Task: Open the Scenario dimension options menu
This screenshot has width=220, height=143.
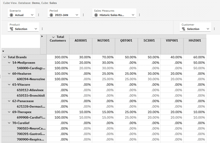Action: click(x=38, y=15)
